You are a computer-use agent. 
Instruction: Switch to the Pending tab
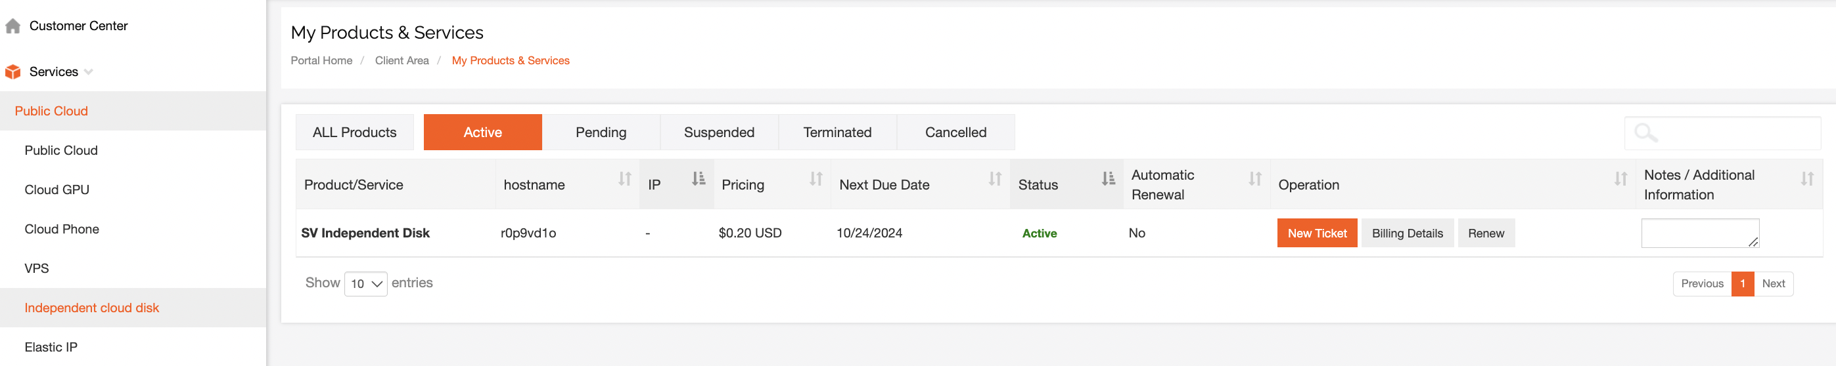pos(601,132)
